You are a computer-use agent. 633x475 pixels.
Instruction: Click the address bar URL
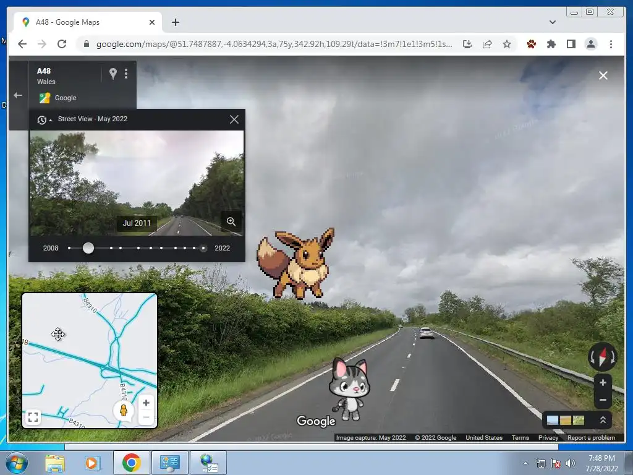(274, 44)
